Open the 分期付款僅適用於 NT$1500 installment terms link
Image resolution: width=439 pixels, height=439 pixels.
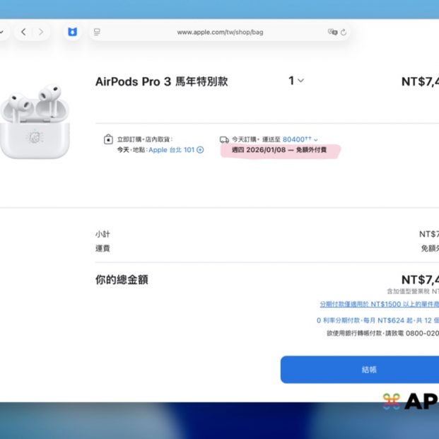(378, 304)
